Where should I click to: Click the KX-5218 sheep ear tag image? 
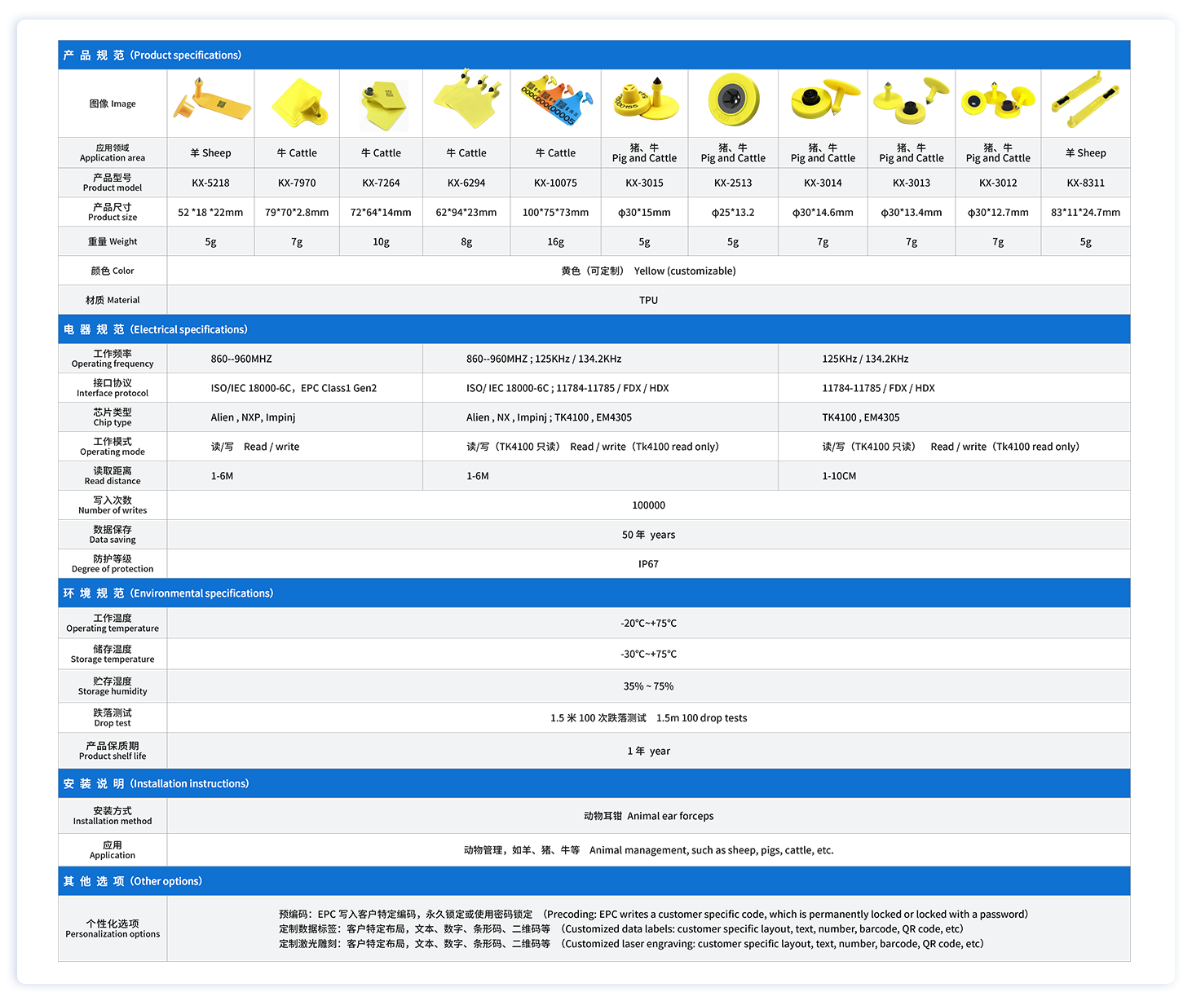210,103
